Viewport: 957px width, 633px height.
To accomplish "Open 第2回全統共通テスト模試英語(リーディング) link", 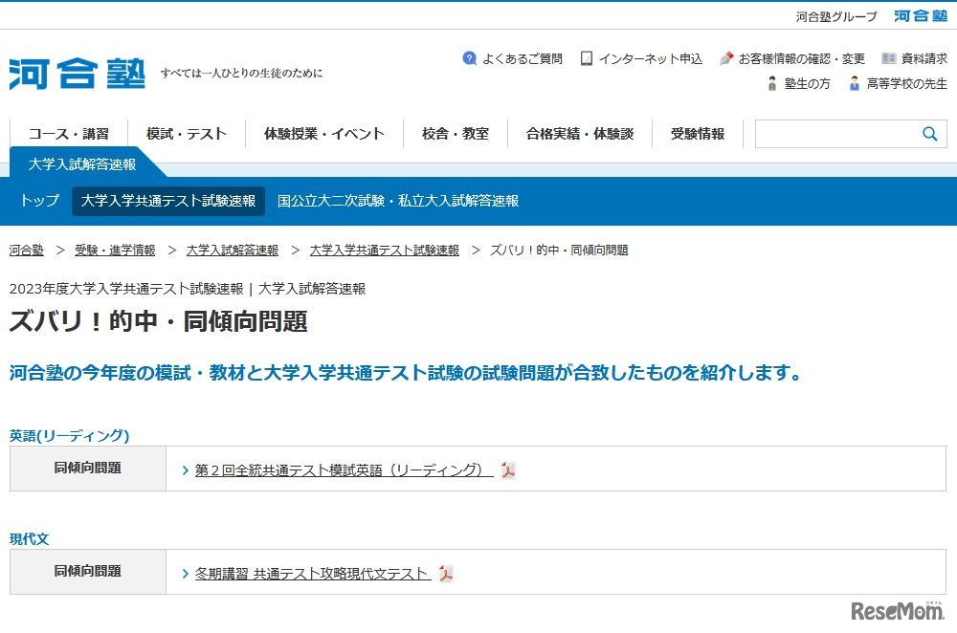I will pos(345,470).
